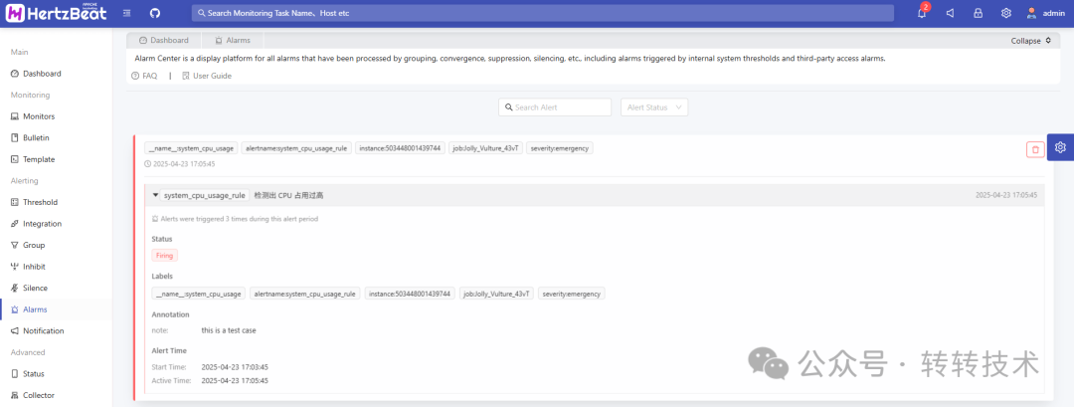Click the system_cpu_usage_rule tag in alert header
1074x407 pixels.
[x=205, y=195]
